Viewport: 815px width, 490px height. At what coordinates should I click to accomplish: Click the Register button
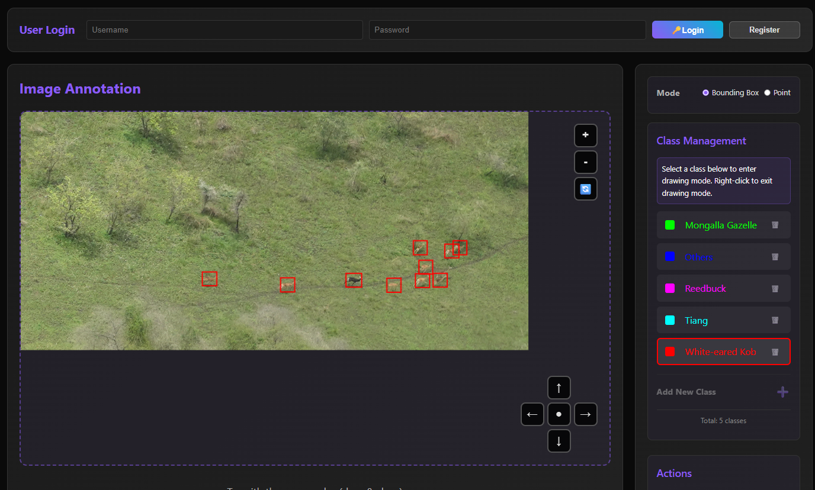764,30
